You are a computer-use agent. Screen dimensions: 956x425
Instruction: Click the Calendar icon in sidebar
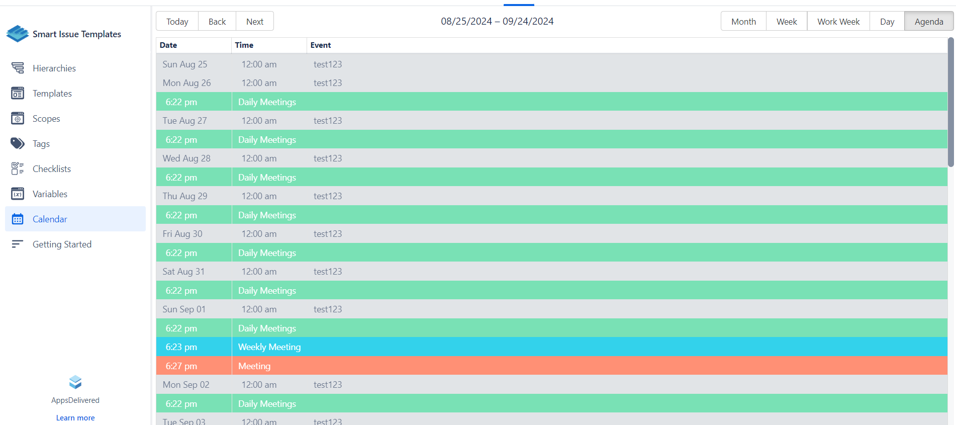coord(18,219)
